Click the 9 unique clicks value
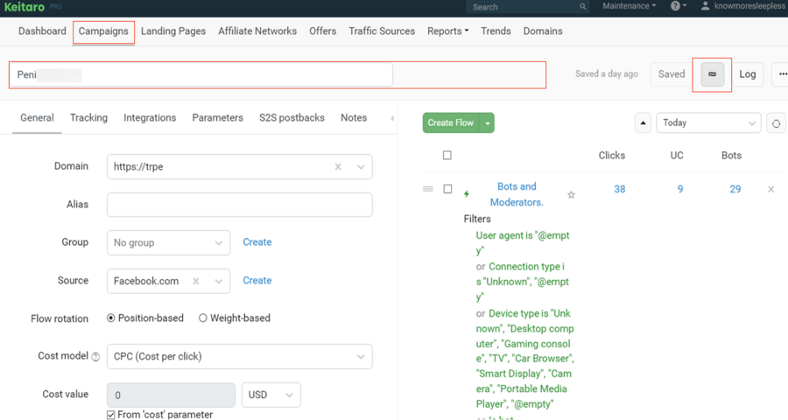 (x=680, y=189)
